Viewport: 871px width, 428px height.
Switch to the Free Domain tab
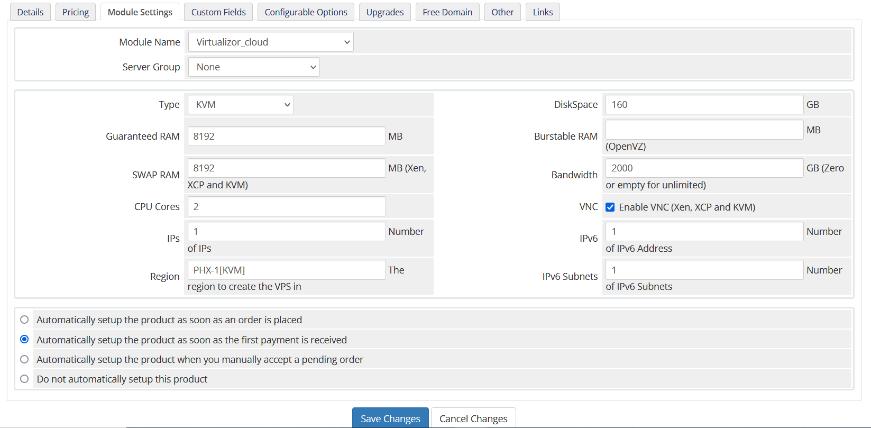(447, 12)
